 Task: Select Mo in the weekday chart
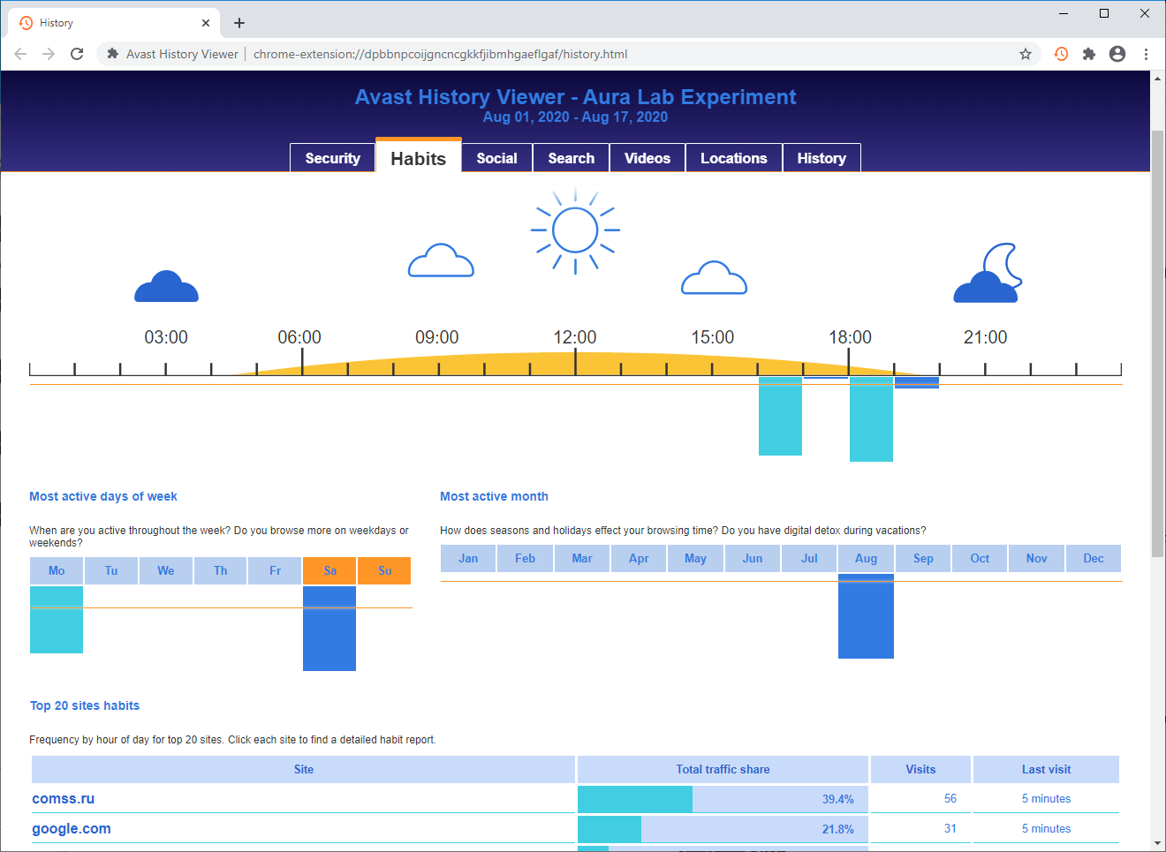pos(57,570)
